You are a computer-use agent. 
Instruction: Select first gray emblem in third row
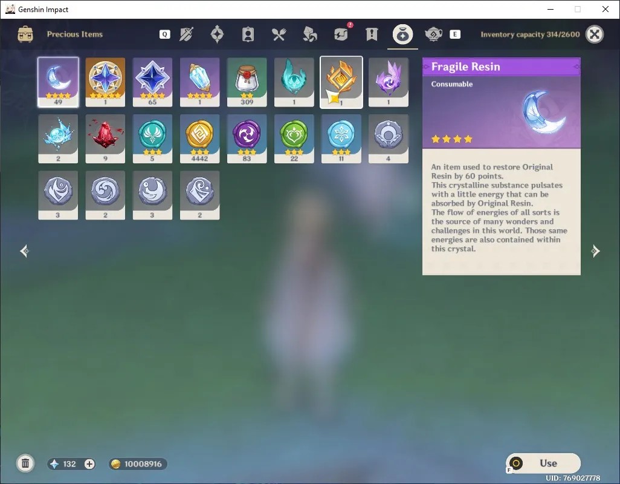pyautogui.click(x=58, y=195)
